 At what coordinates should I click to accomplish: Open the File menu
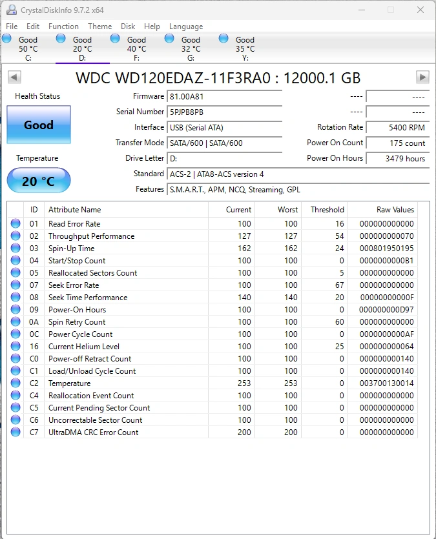point(12,26)
